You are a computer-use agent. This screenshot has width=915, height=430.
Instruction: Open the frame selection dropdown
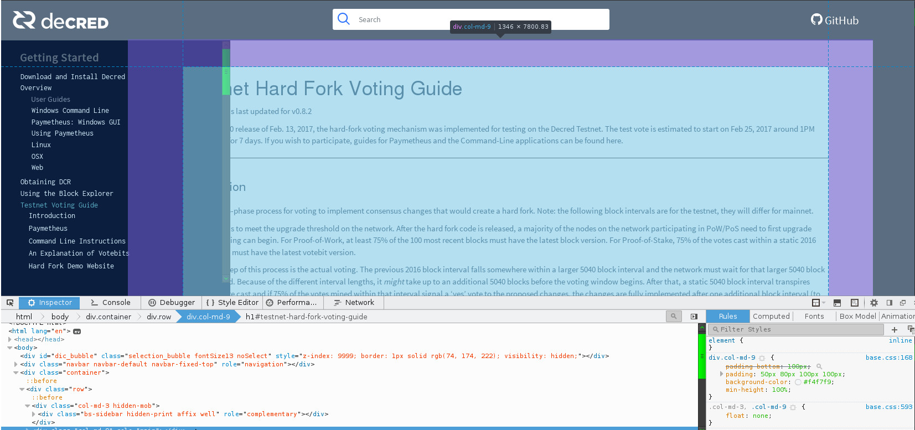click(818, 303)
